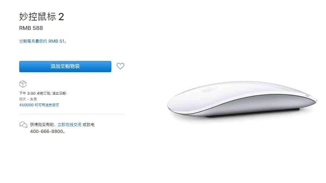Click the heart favorite icon
This screenshot has width=326, height=183.
(x=120, y=66)
